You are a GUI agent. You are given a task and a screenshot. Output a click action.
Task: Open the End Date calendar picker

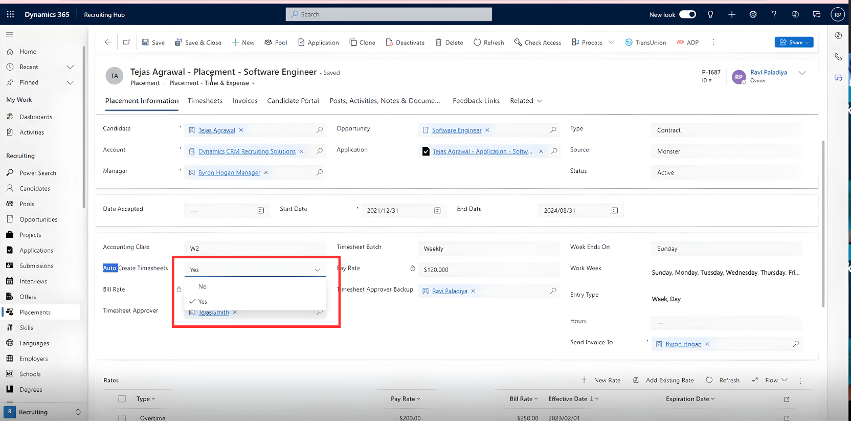point(615,211)
